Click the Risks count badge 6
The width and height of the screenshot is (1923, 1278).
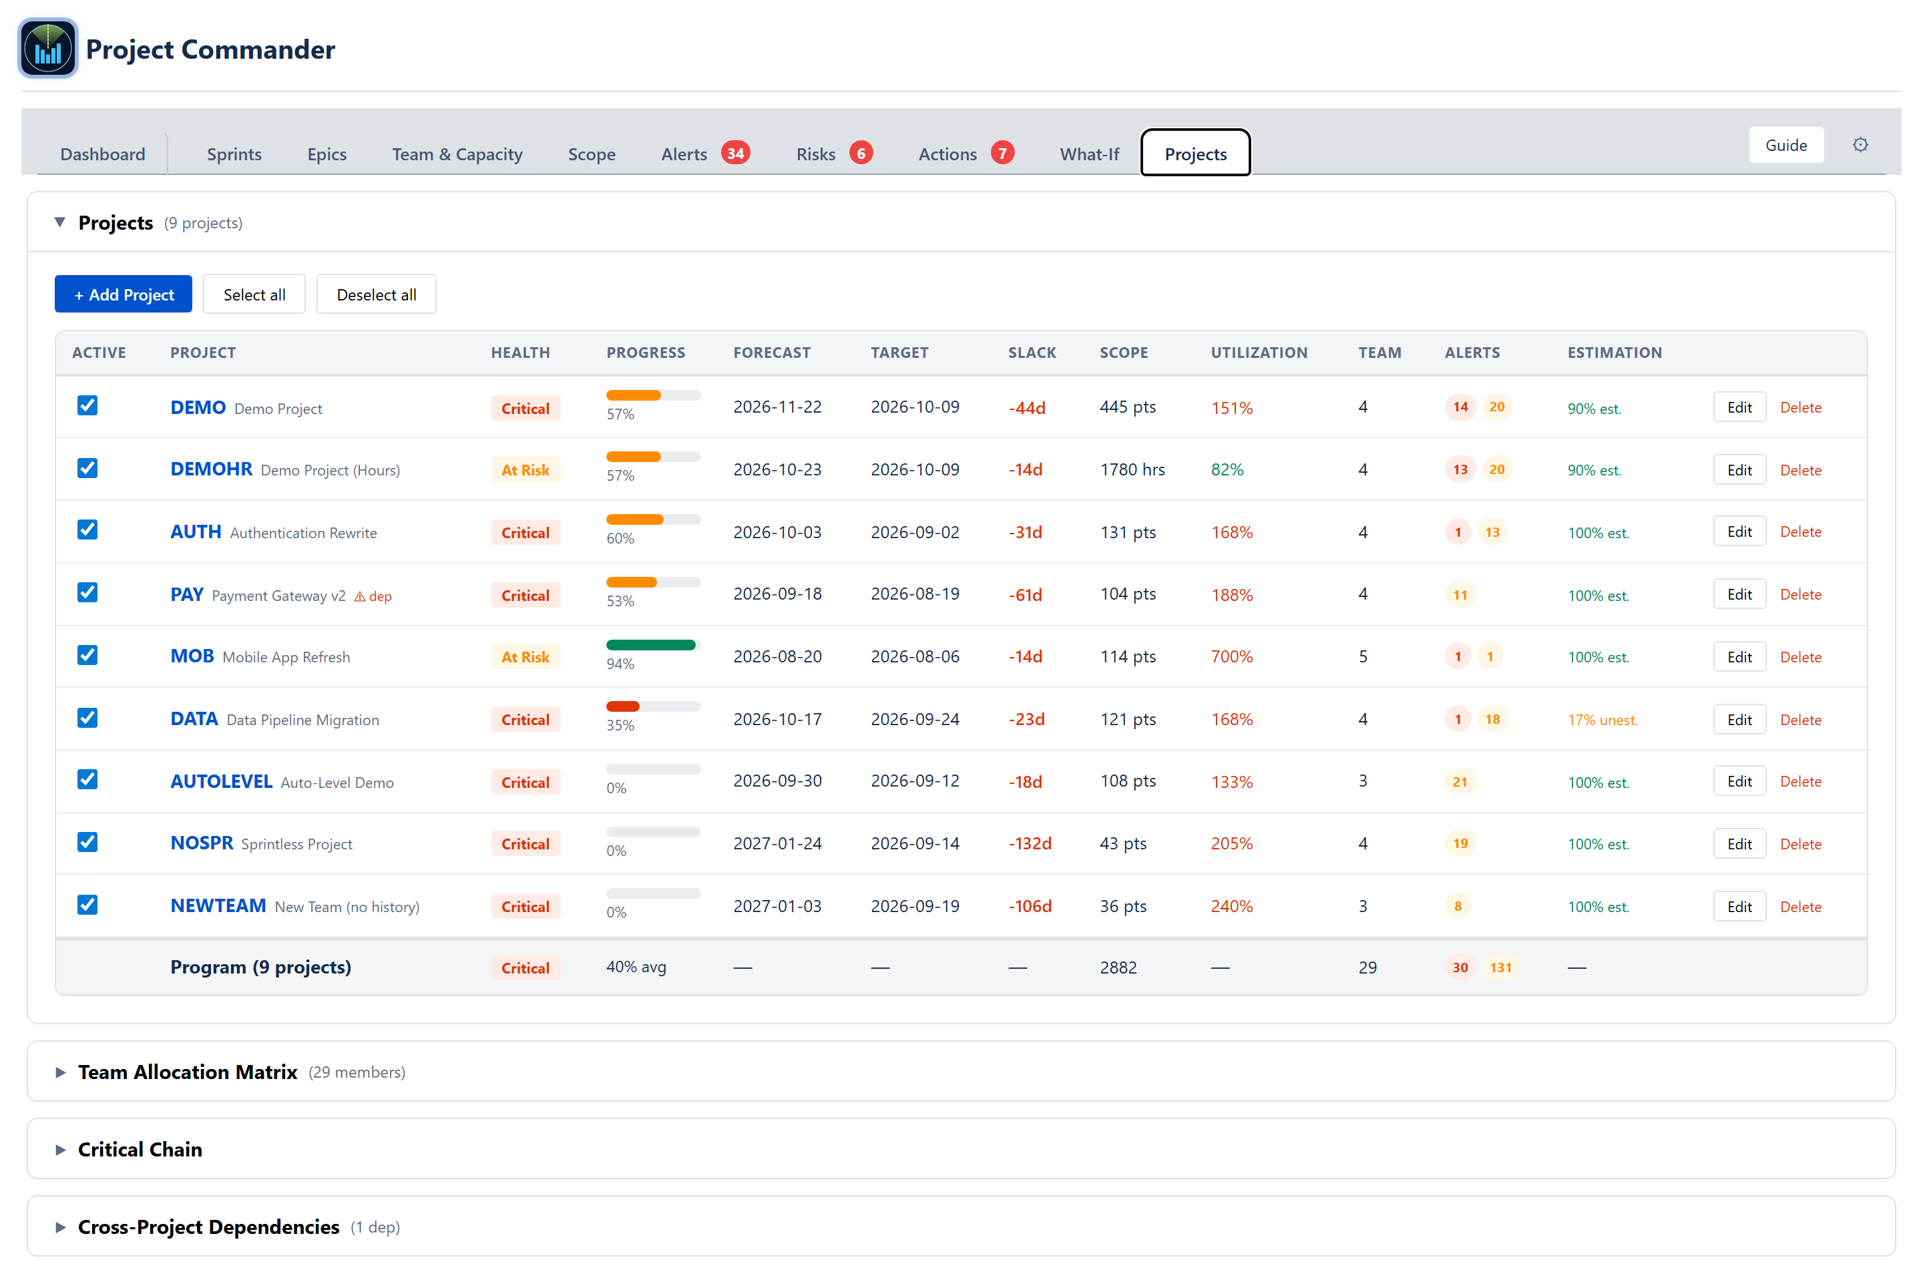click(861, 153)
